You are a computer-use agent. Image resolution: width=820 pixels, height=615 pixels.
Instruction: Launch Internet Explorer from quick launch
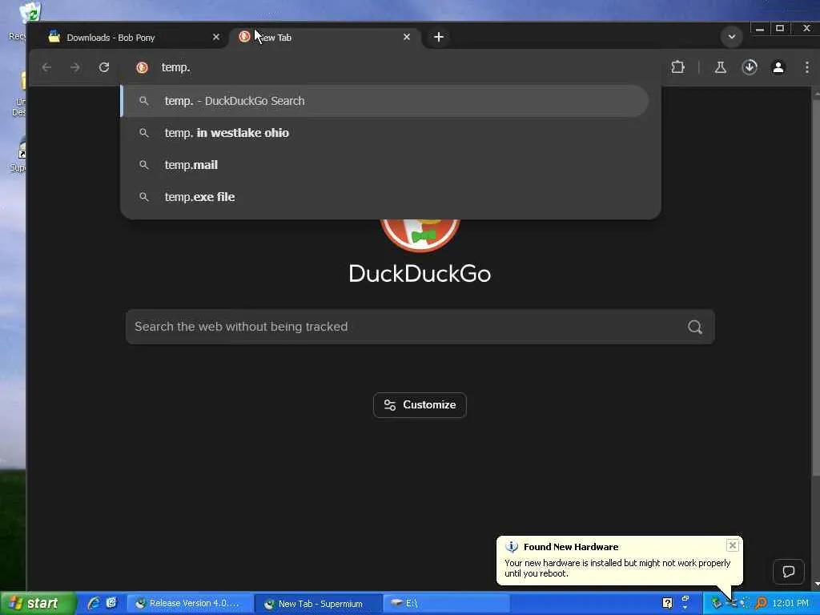[94, 604]
